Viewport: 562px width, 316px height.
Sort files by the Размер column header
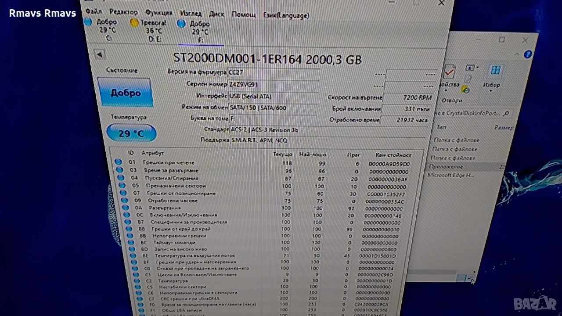[x=504, y=128]
